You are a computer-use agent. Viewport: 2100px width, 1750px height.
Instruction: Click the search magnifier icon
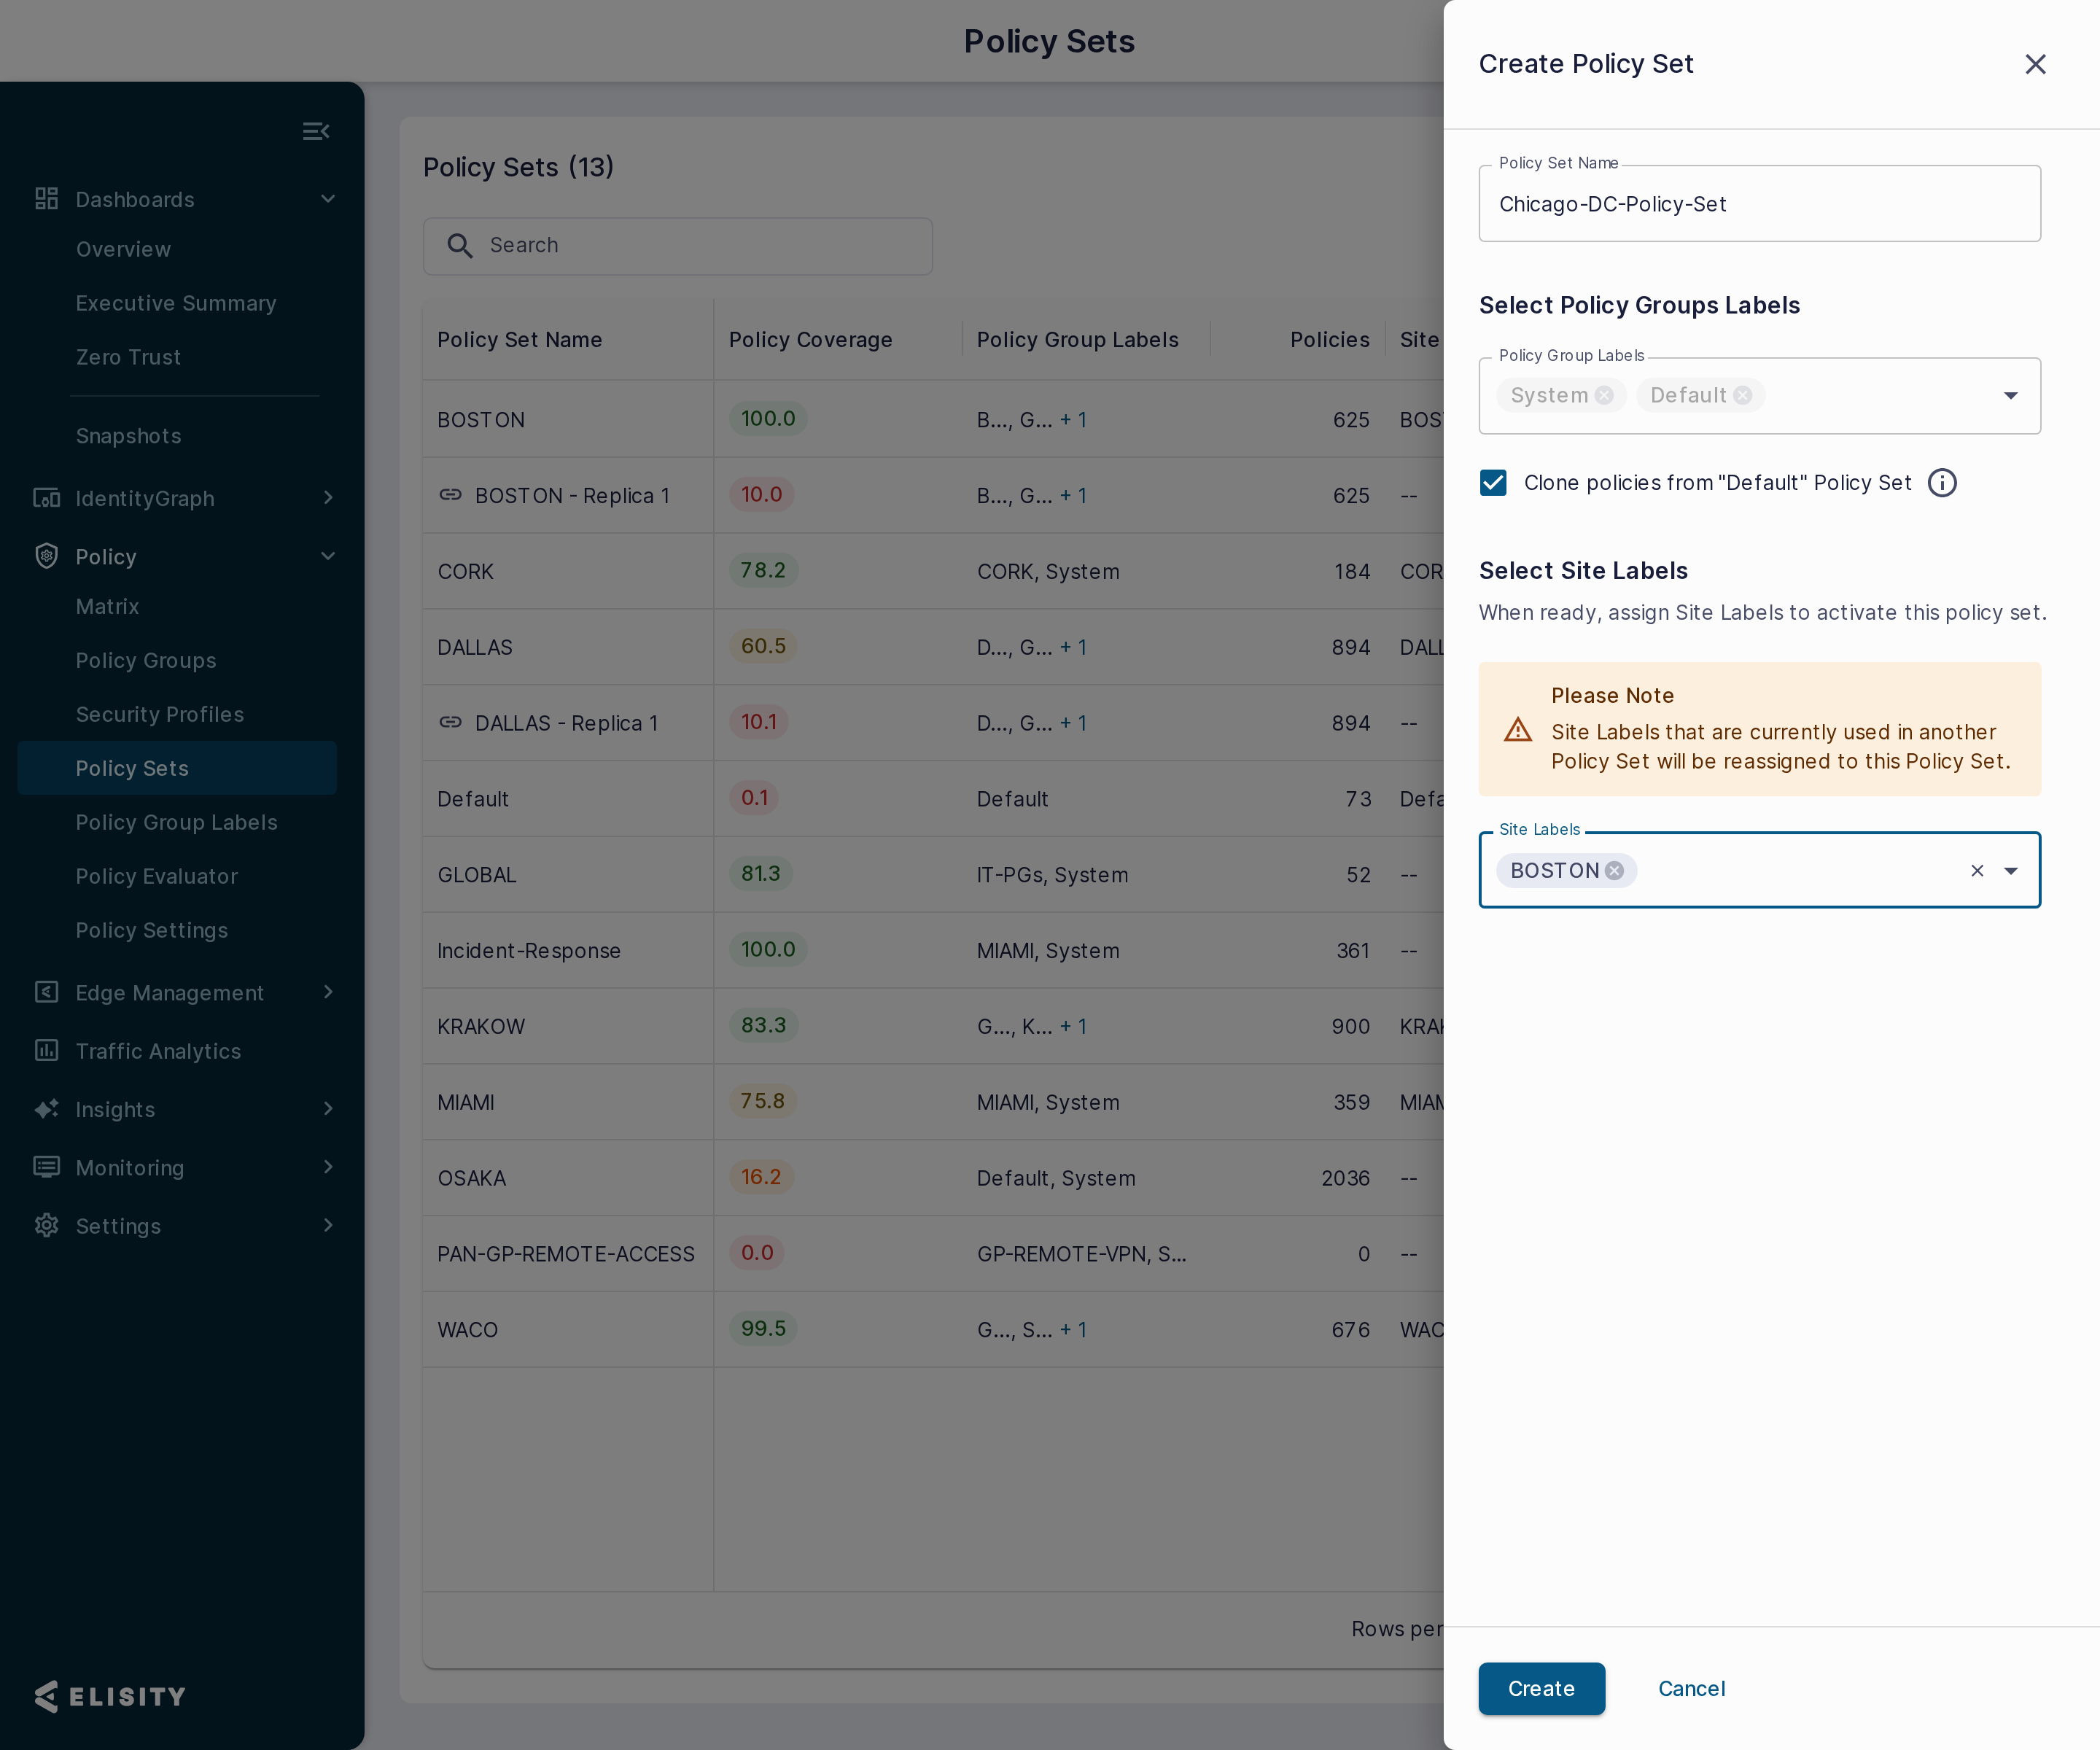coord(459,245)
